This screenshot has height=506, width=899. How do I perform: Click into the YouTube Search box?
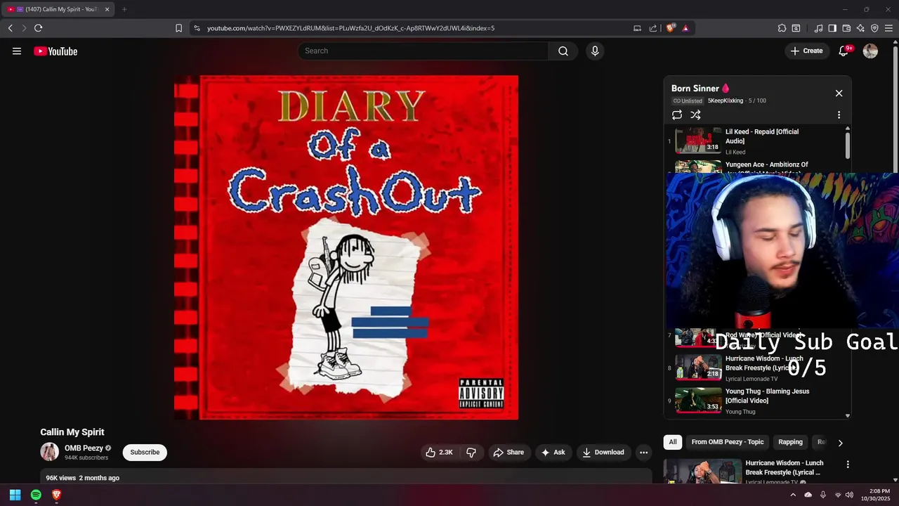[x=424, y=51]
